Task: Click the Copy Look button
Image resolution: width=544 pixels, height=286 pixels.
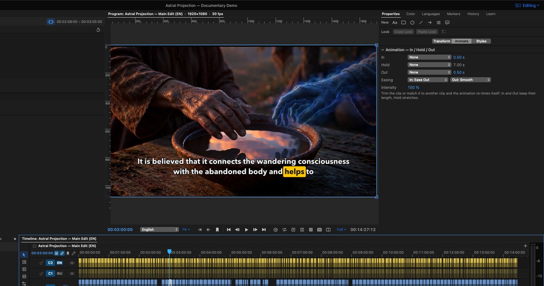Action: point(403,32)
